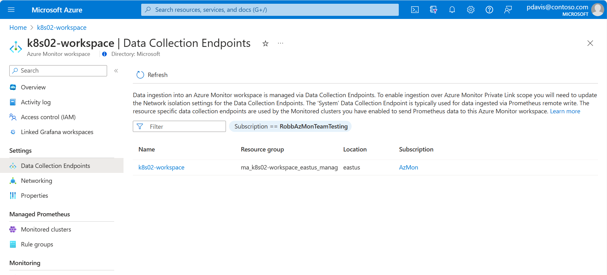607x275 pixels.
Task: Open the k8s02-workspace endpoint link
Action: [x=161, y=167]
